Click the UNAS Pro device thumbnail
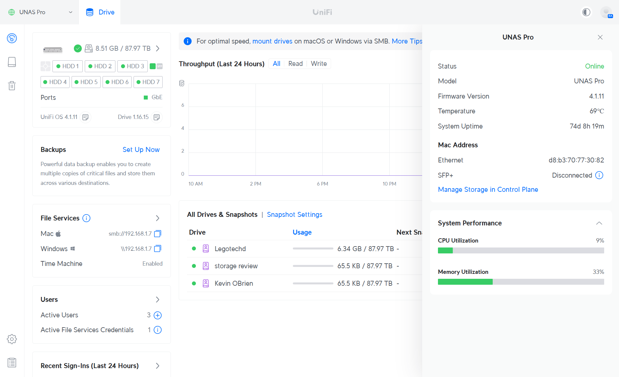Screen dimensions: 619x377 pyautogui.click(x=53, y=50)
